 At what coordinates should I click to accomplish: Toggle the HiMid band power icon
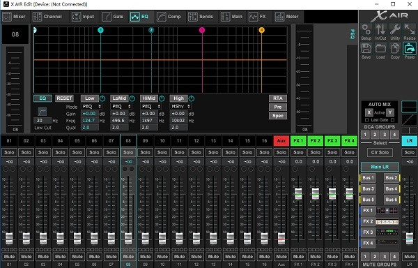coord(162,98)
